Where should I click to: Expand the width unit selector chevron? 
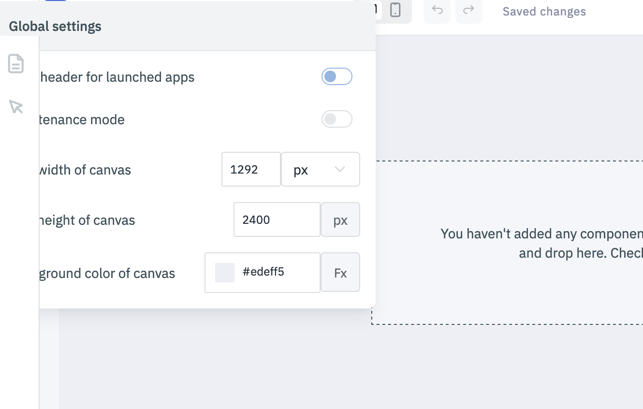pyautogui.click(x=340, y=169)
